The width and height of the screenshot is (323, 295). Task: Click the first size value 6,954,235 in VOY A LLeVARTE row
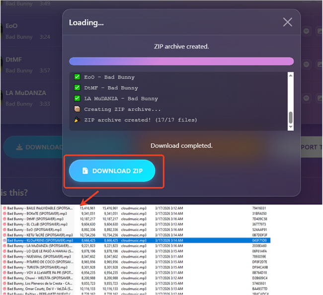point(88,273)
